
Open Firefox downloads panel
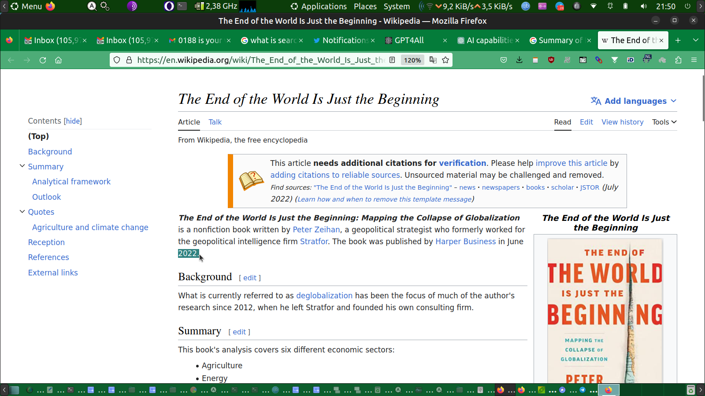[x=519, y=60]
